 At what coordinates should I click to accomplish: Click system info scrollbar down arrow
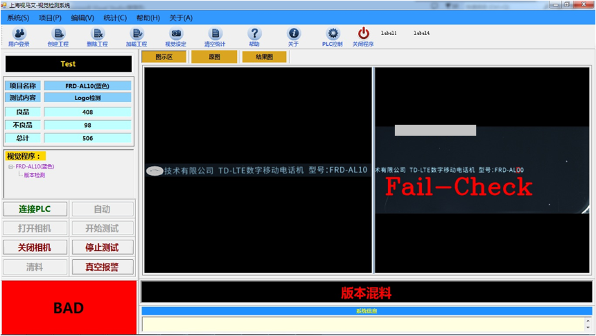(x=588, y=328)
